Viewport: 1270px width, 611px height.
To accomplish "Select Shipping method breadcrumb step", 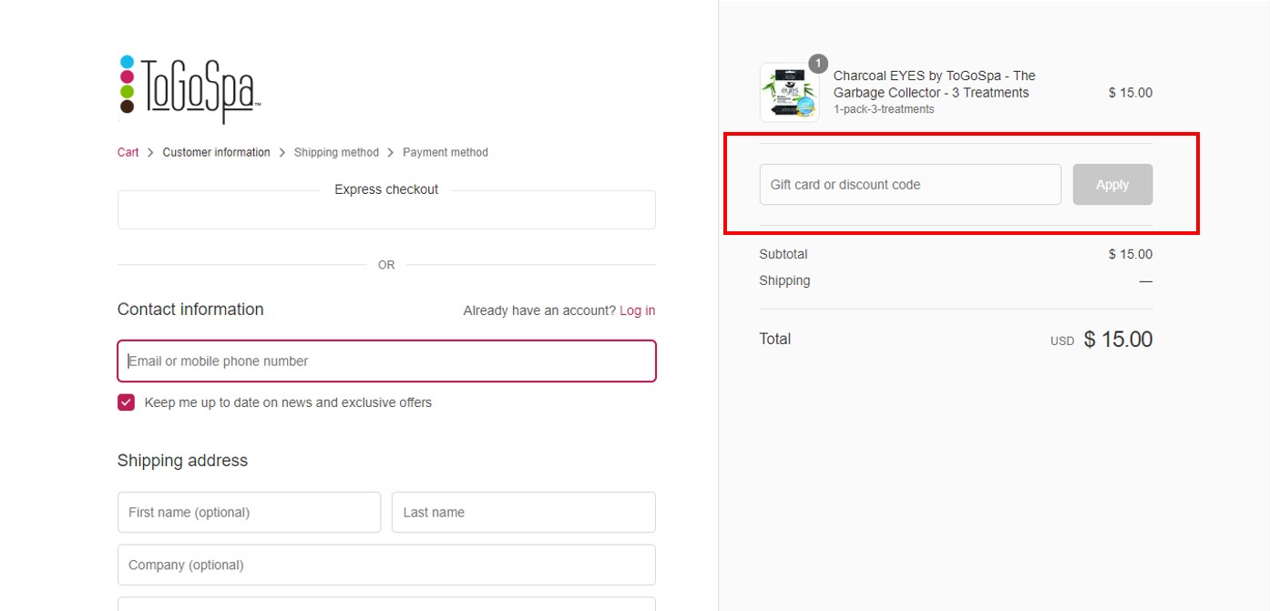I will coord(336,152).
